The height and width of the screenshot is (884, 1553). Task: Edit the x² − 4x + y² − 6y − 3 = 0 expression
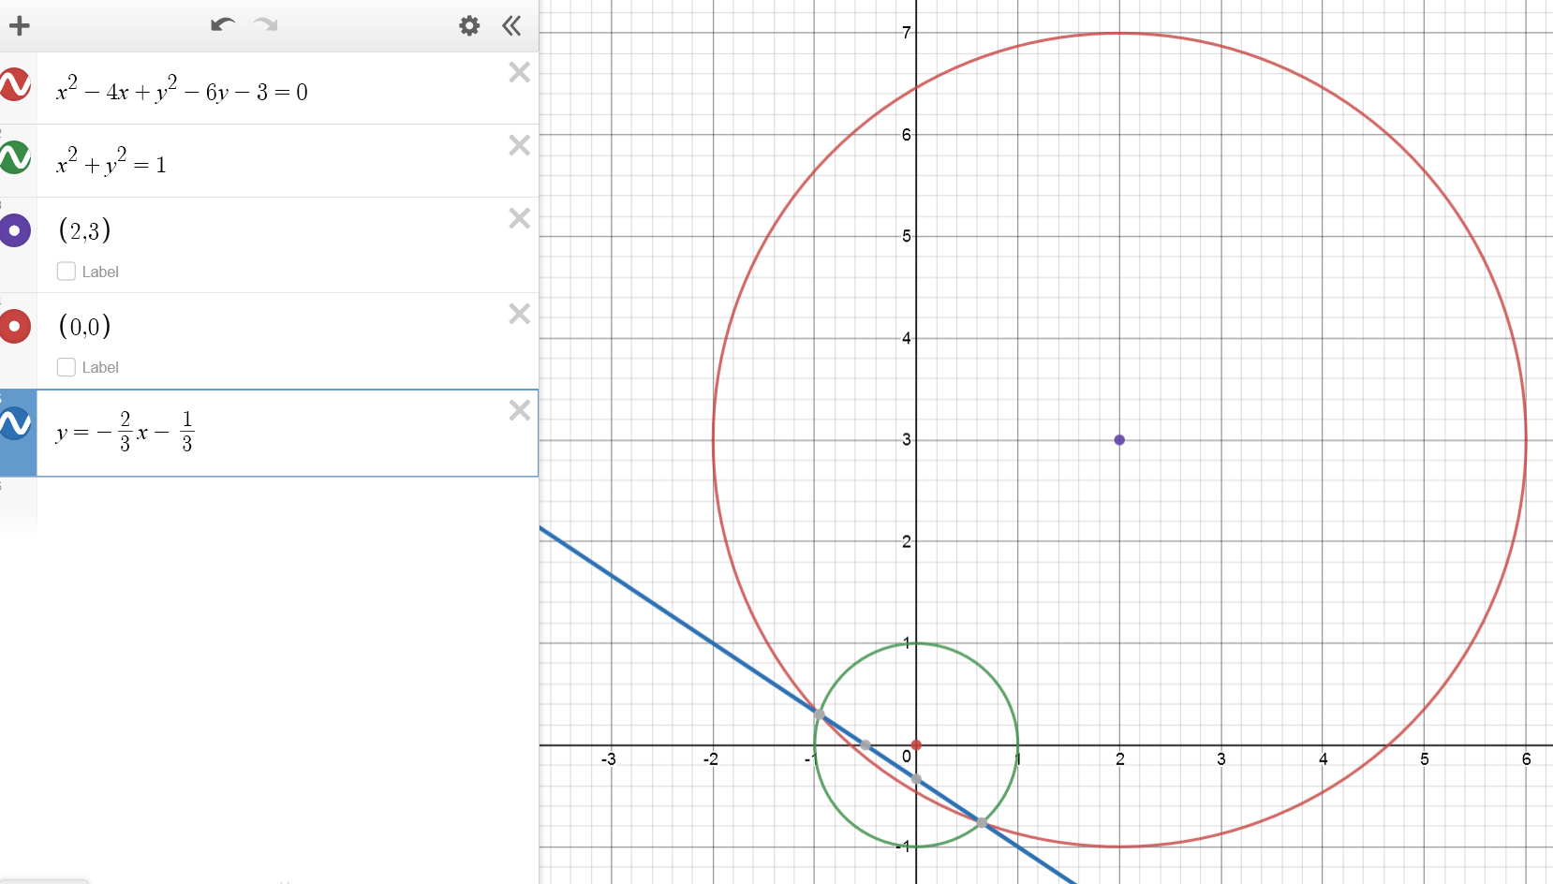pyautogui.click(x=182, y=91)
